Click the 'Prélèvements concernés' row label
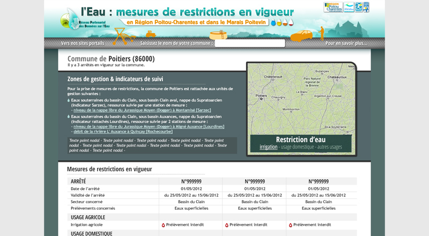The height and width of the screenshot is (236, 429). pos(93,208)
